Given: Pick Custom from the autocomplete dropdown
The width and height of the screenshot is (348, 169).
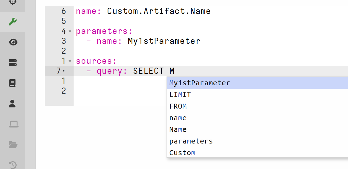Looking at the screenshot, I should [x=183, y=153].
